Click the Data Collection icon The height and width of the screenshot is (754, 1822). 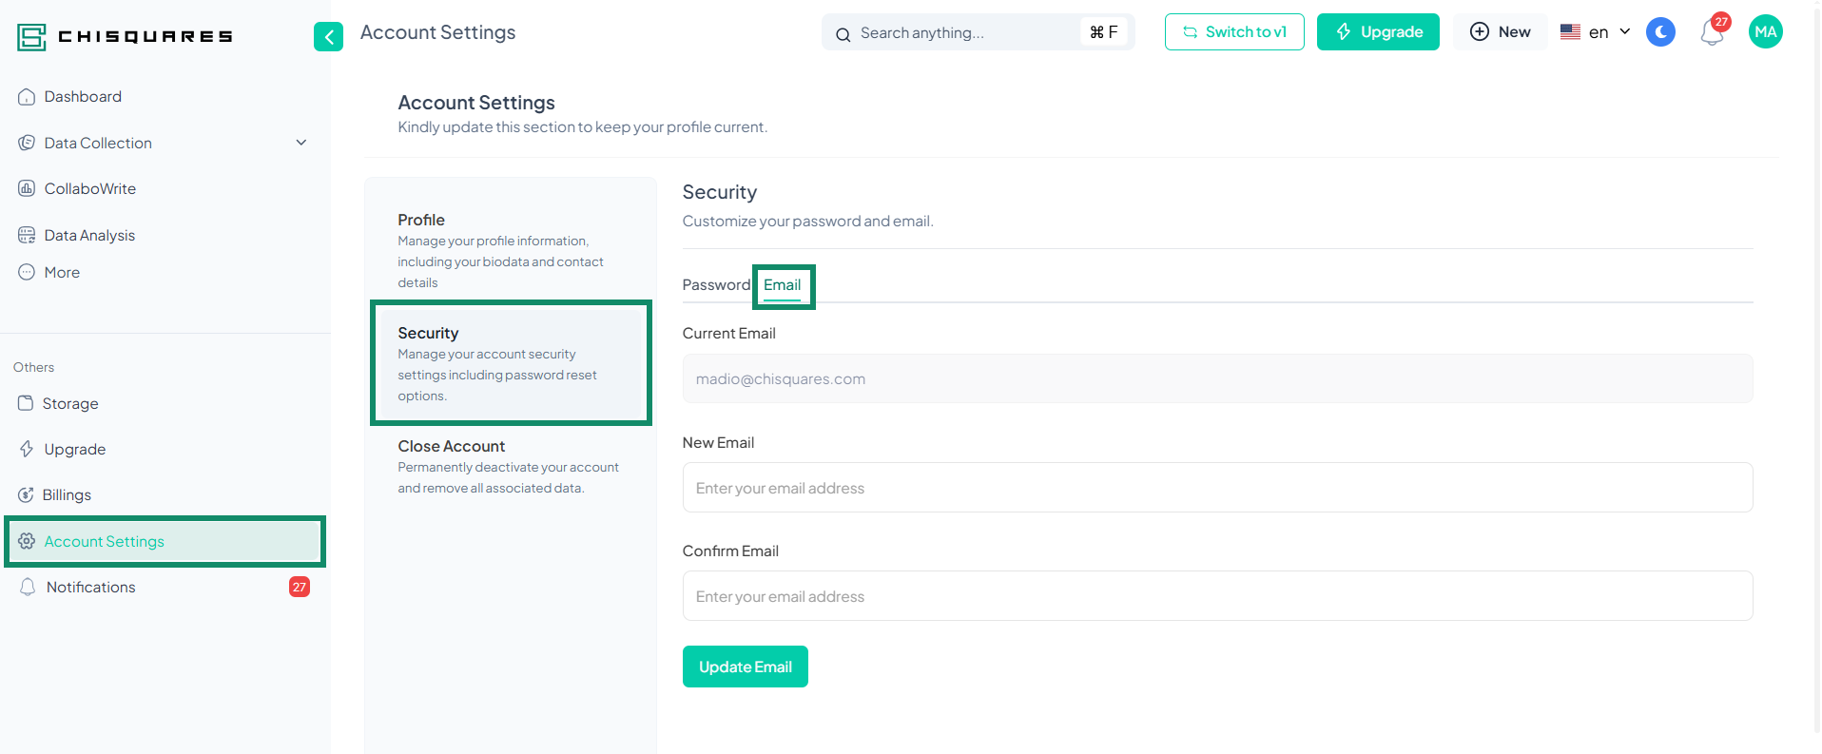pos(27,143)
